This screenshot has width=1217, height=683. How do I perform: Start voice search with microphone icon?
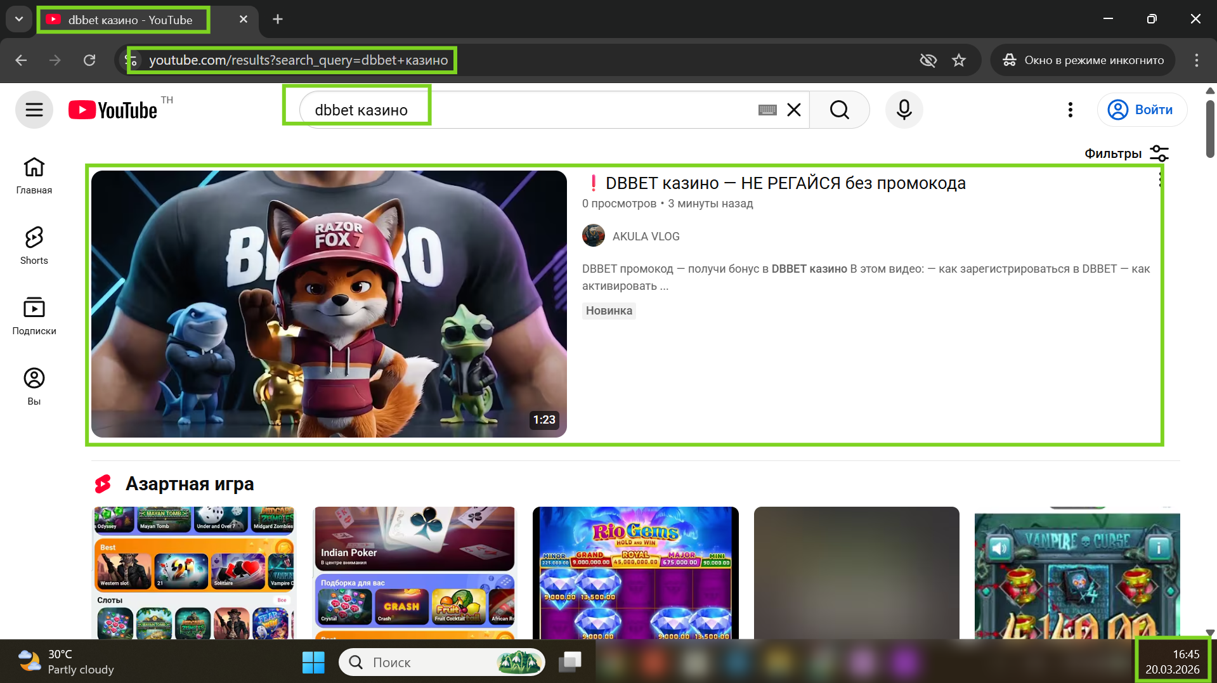[904, 110]
